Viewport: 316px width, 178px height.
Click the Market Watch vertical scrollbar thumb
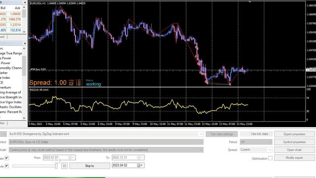point(24,13)
